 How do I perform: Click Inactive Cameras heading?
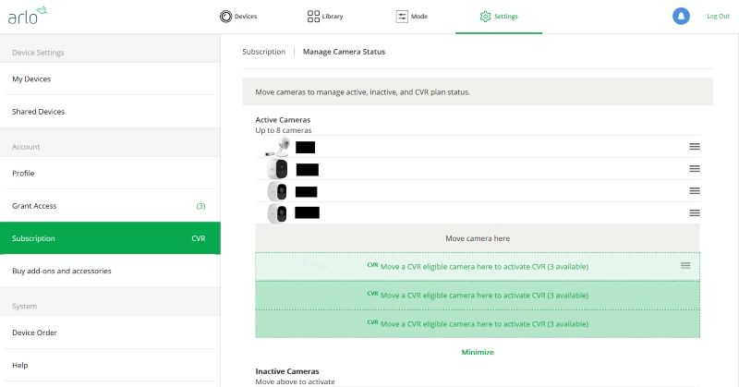[287, 371]
